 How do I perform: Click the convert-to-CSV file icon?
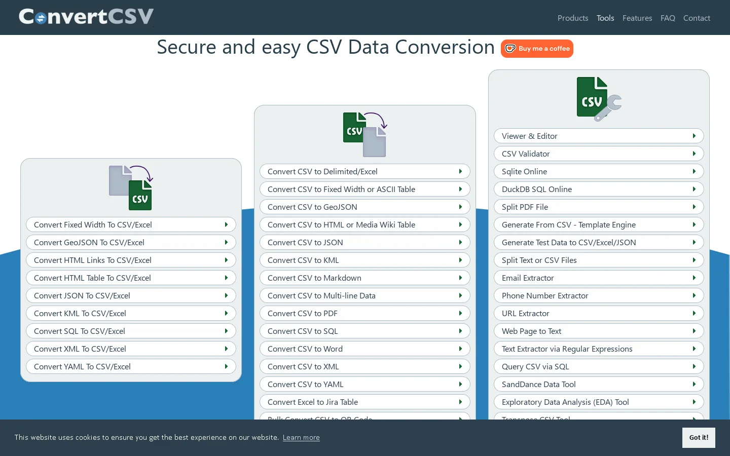131,187
